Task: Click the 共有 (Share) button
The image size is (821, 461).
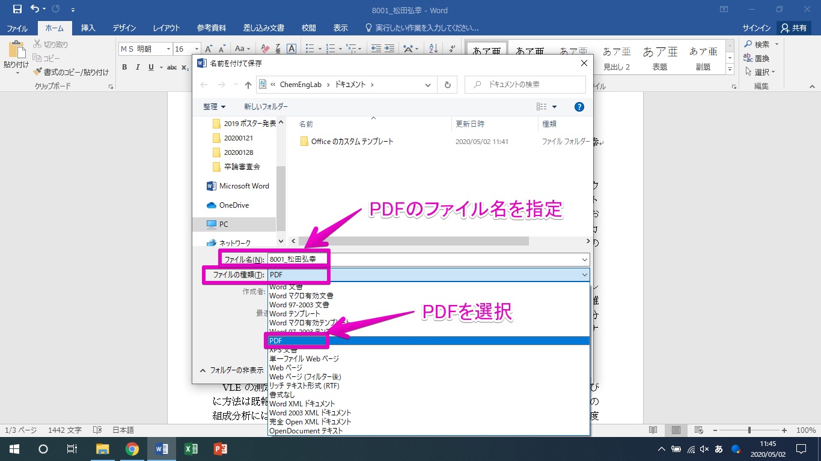Action: pyautogui.click(x=793, y=28)
